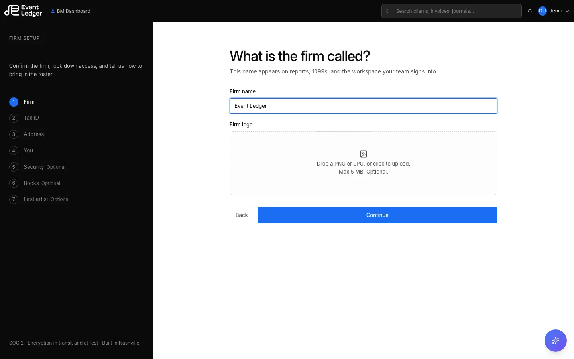
Task: Select step 2 circle for Tax ID
Action: pyautogui.click(x=14, y=118)
